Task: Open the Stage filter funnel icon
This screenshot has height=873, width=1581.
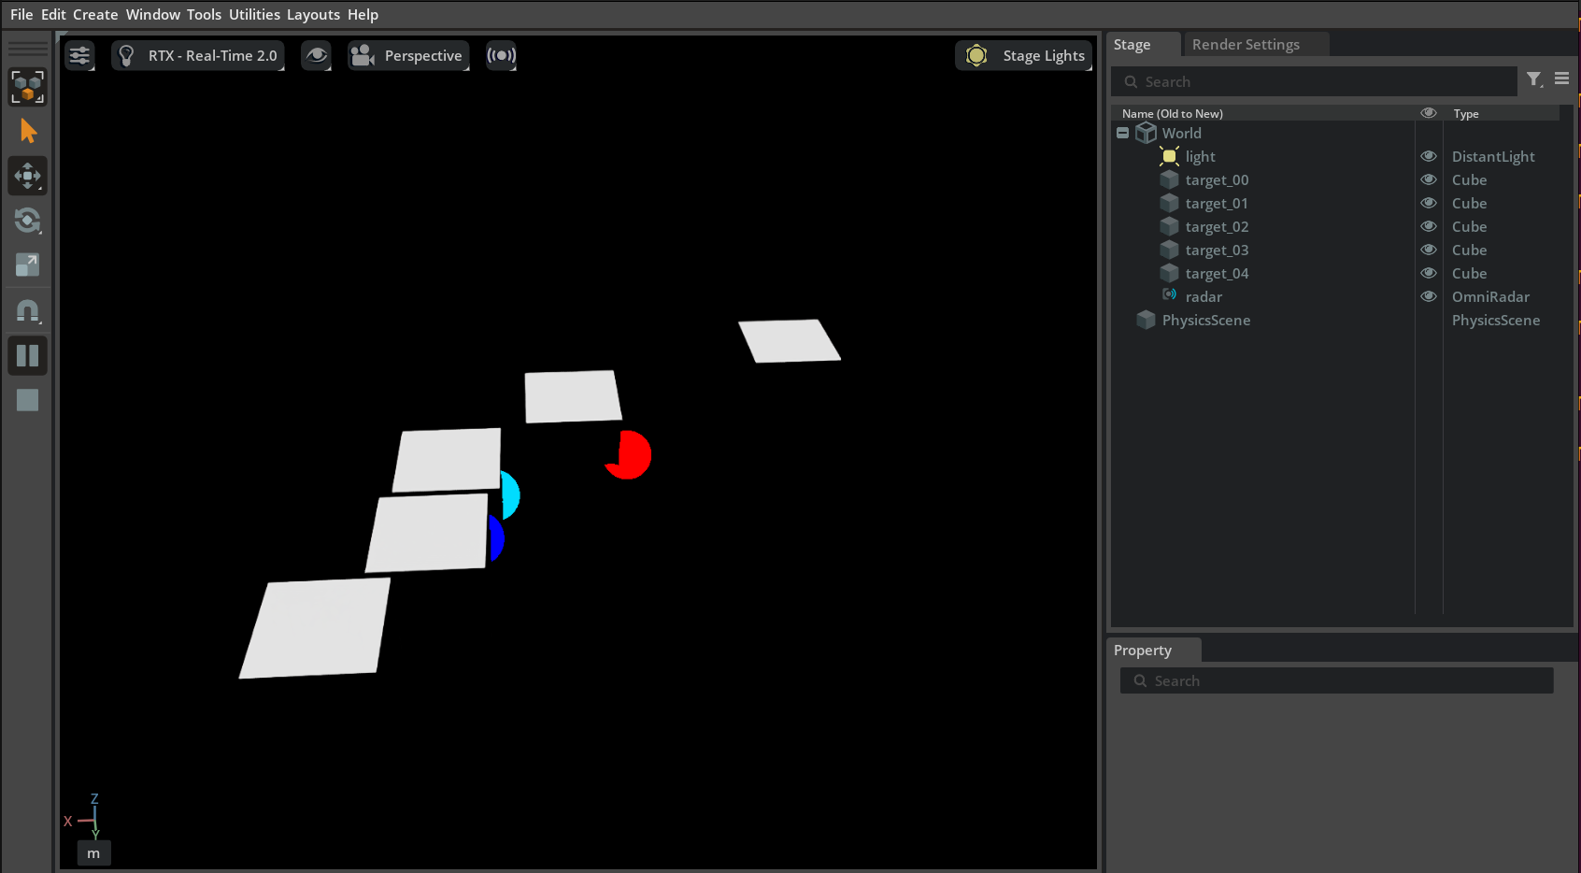Action: tap(1534, 79)
